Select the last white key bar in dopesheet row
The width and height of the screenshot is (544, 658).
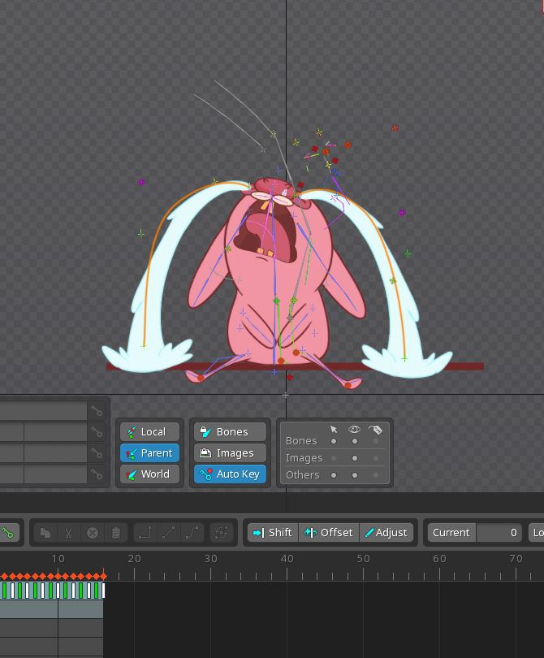click(x=103, y=591)
